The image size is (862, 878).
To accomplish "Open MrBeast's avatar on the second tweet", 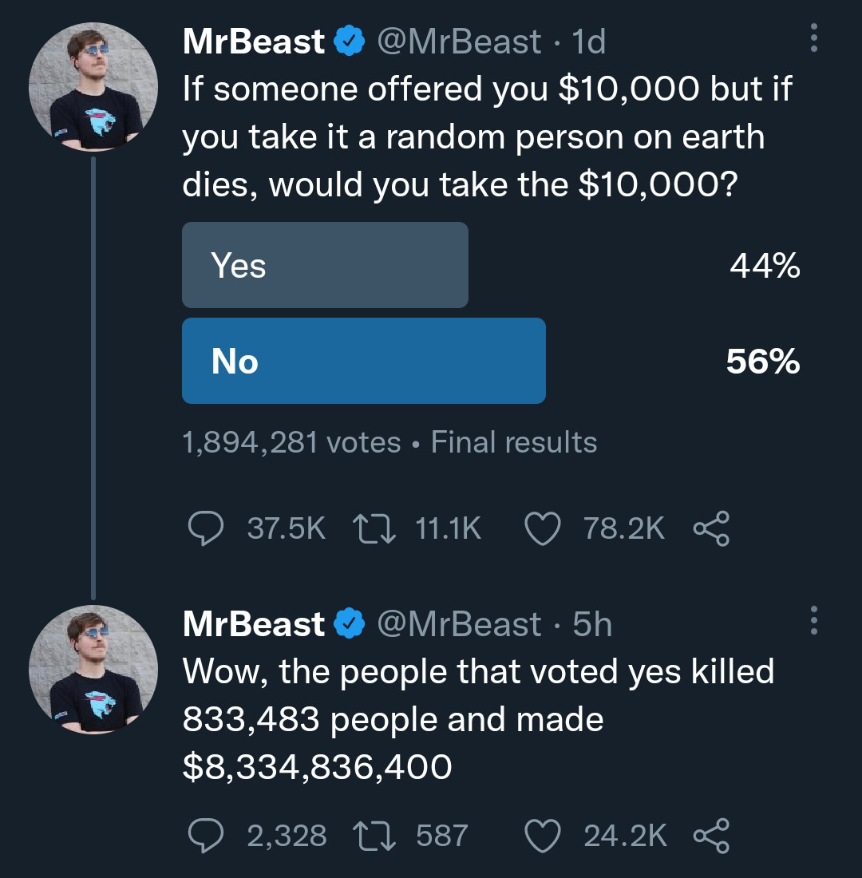I will 93,670.
